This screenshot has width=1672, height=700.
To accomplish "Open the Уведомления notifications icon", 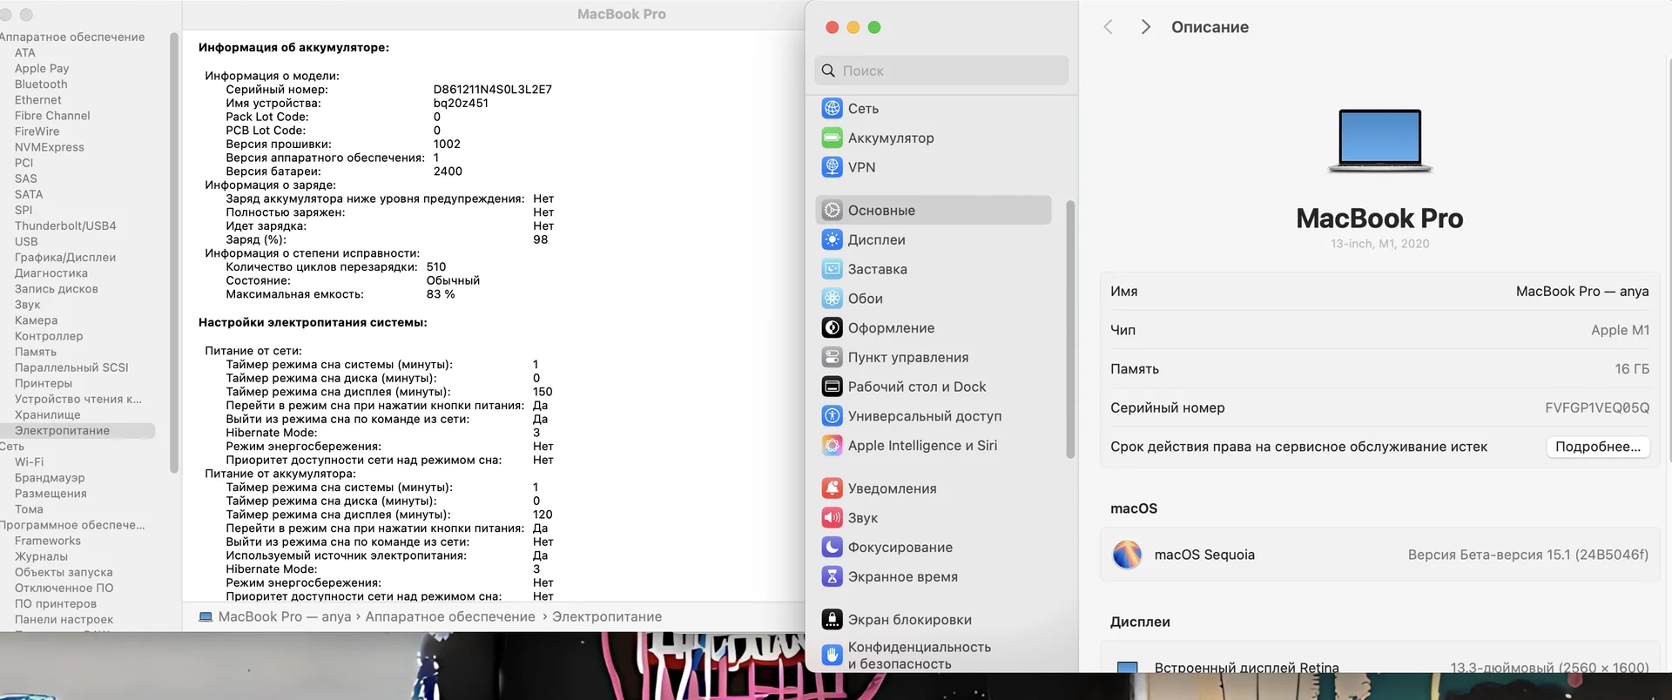I will (x=833, y=488).
